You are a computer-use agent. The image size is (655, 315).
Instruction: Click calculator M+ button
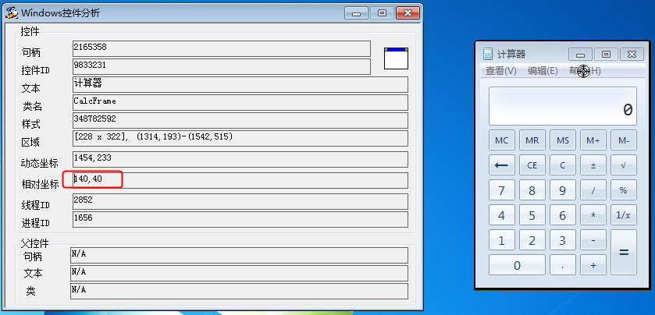click(593, 140)
